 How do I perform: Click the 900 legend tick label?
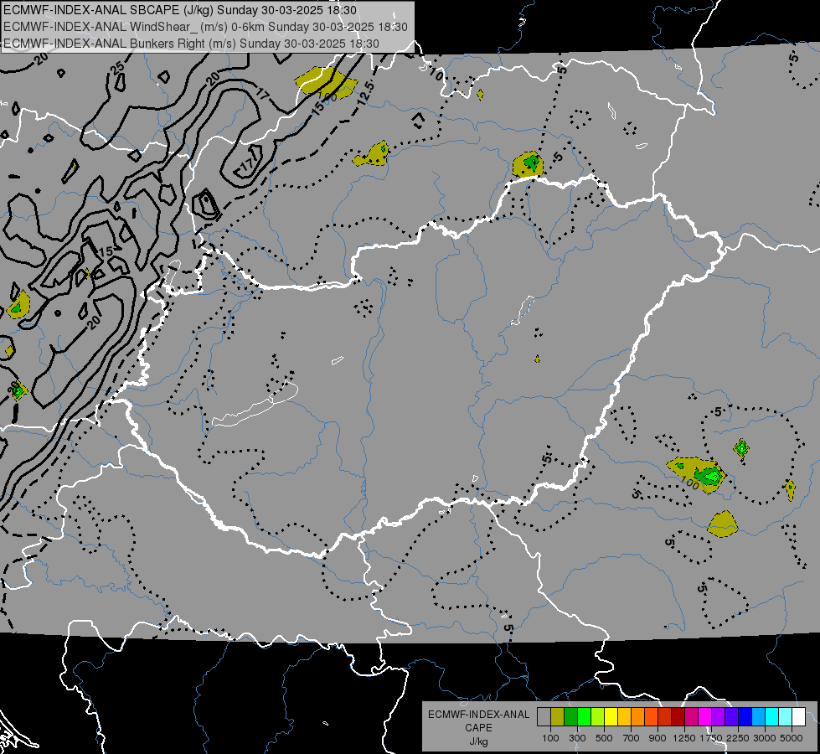coord(658,738)
